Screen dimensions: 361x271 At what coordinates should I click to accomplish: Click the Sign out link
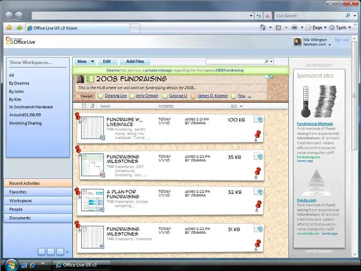tap(342, 40)
